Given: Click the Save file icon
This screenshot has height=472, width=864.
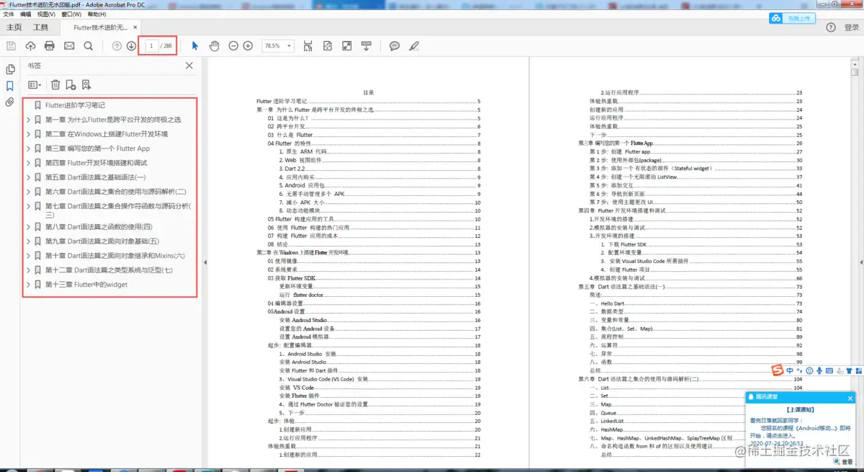Looking at the screenshot, I should tap(11, 46).
